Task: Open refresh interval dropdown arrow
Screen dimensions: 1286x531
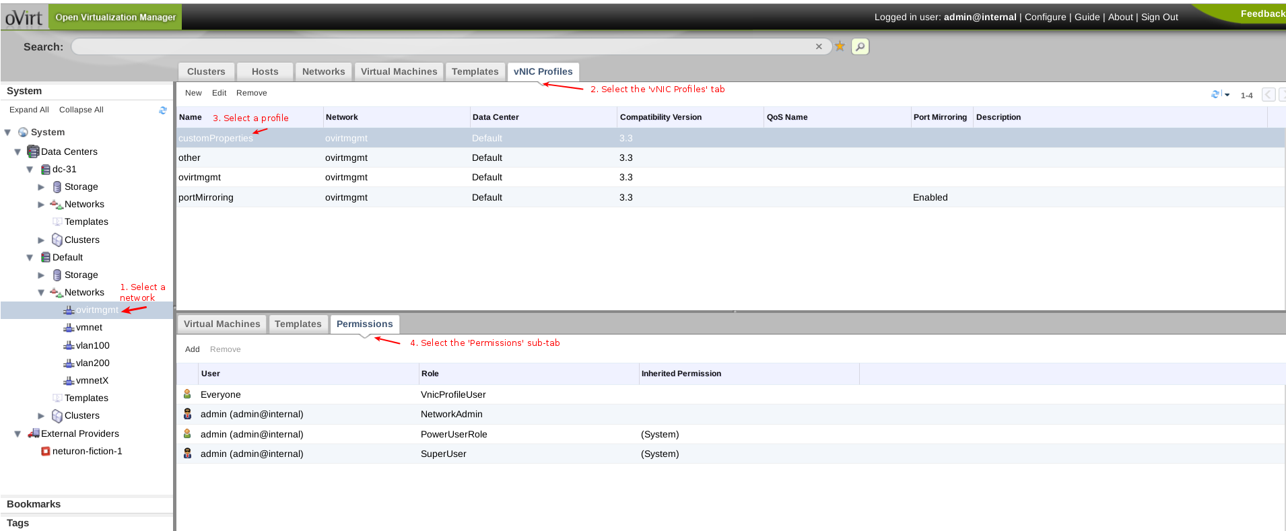Action: point(1227,95)
